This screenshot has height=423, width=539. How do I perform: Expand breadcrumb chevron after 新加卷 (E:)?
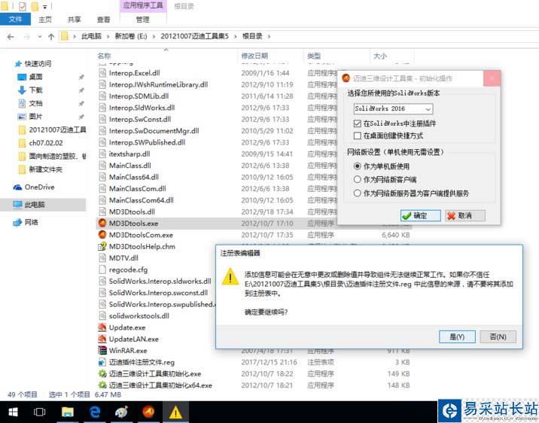[x=154, y=36]
